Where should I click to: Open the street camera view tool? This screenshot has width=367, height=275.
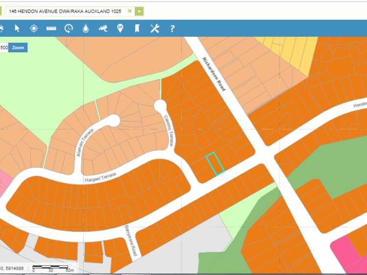click(x=103, y=28)
